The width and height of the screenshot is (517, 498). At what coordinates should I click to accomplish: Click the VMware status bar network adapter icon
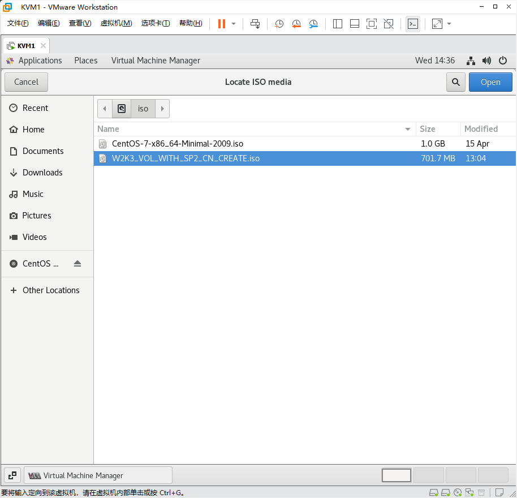click(x=469, y=493)
